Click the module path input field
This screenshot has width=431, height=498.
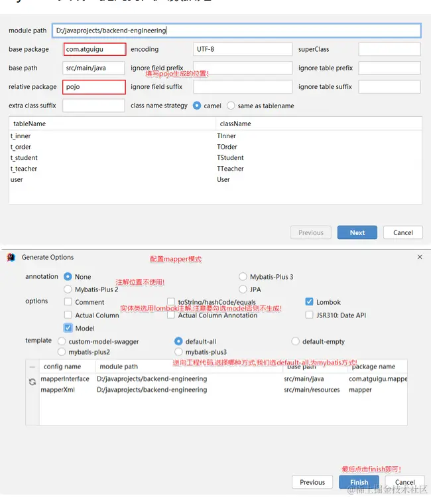click(237, 31)
